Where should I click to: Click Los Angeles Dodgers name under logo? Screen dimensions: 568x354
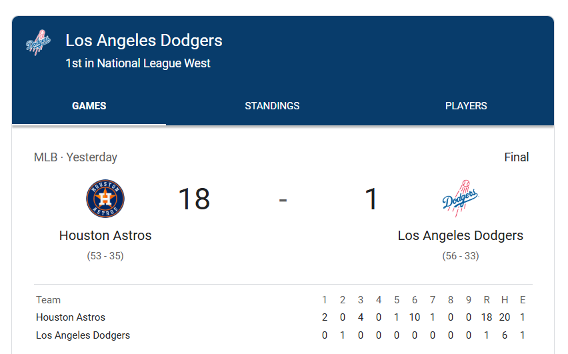461,235
